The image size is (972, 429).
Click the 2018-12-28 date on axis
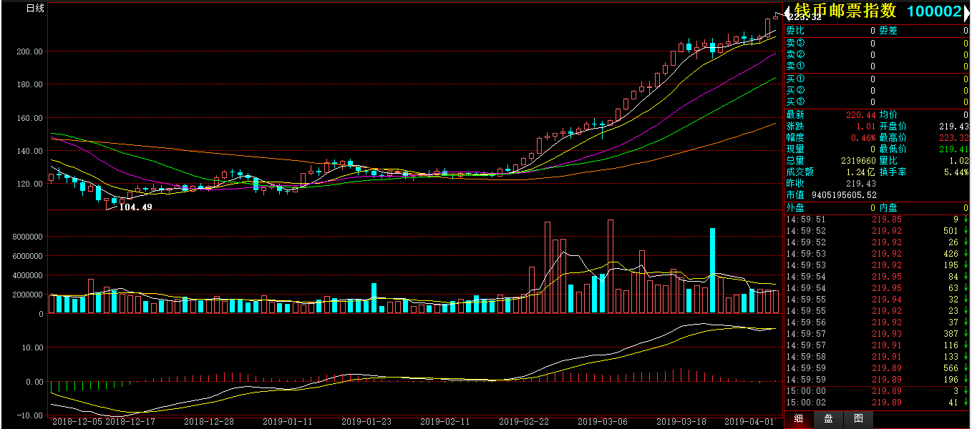coord(209,423)
